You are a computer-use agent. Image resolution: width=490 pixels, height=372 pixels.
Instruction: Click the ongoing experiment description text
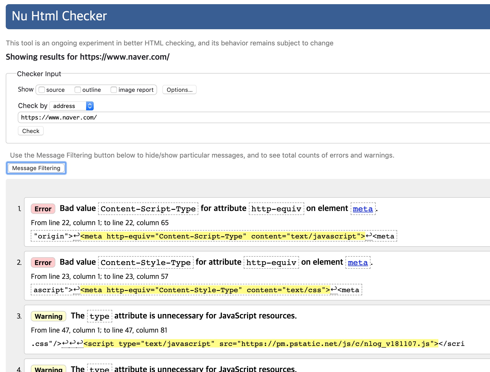(x=170, y=43)
